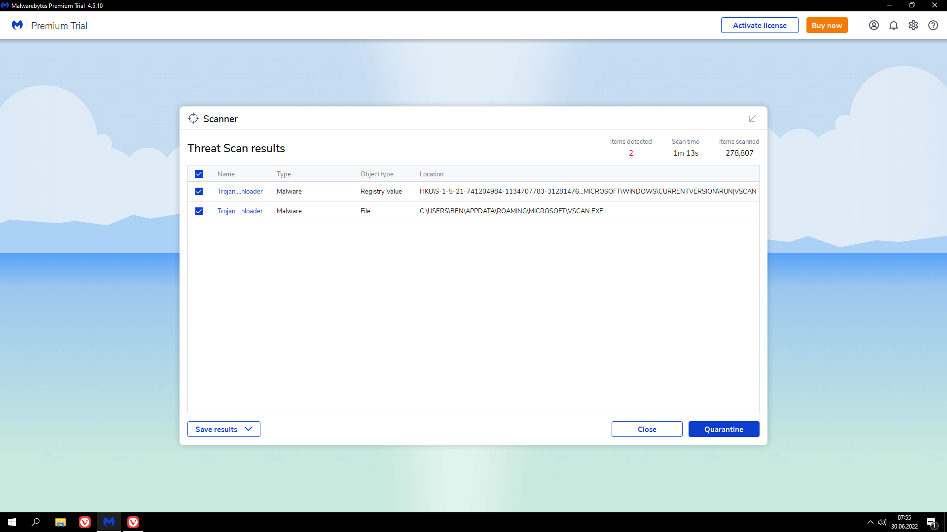This screenshot has width=947, height=532.
Task: Show hidden system tray icons
Action: pos(870,522)
